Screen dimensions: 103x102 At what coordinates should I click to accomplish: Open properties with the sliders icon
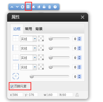[28, 7]
